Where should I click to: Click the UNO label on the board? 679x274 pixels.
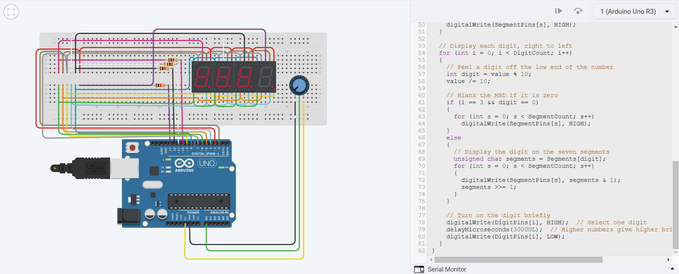(x=207, y=163)
